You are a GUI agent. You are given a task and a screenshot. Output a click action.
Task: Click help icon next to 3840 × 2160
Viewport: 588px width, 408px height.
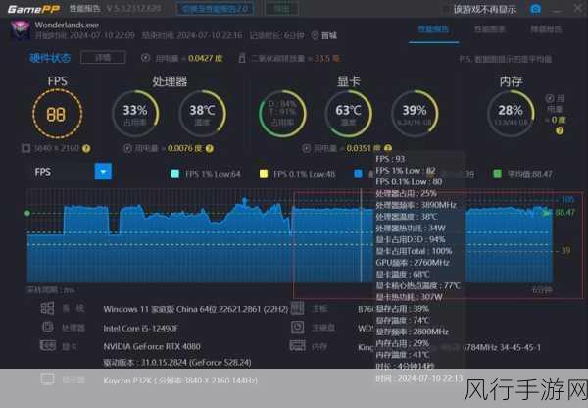pos(86,149)
